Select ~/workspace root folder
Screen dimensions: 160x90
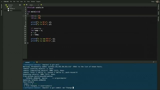(10, 5)
